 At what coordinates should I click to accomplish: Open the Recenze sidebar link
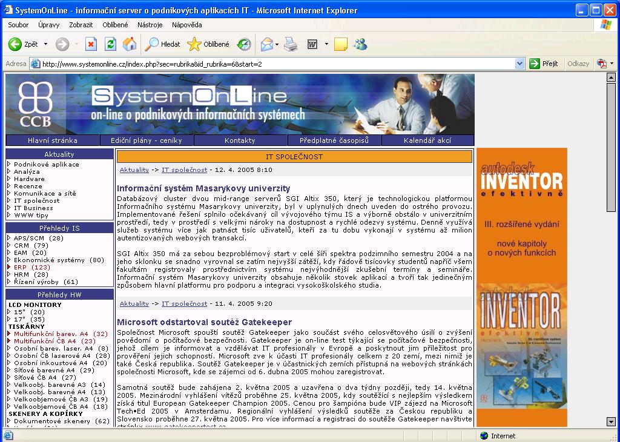(x=28, y=186)
